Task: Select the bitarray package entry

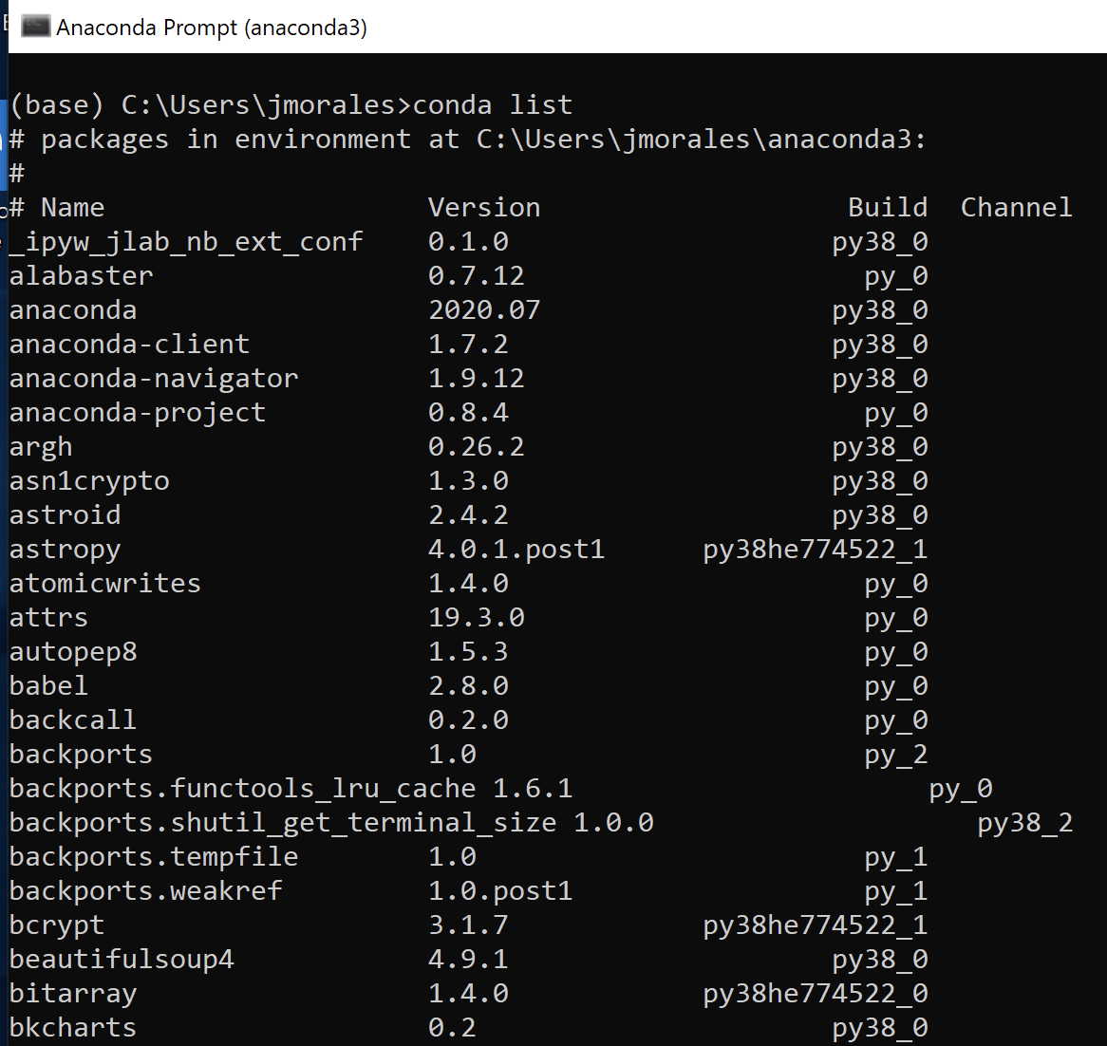Action: [72, 993]
